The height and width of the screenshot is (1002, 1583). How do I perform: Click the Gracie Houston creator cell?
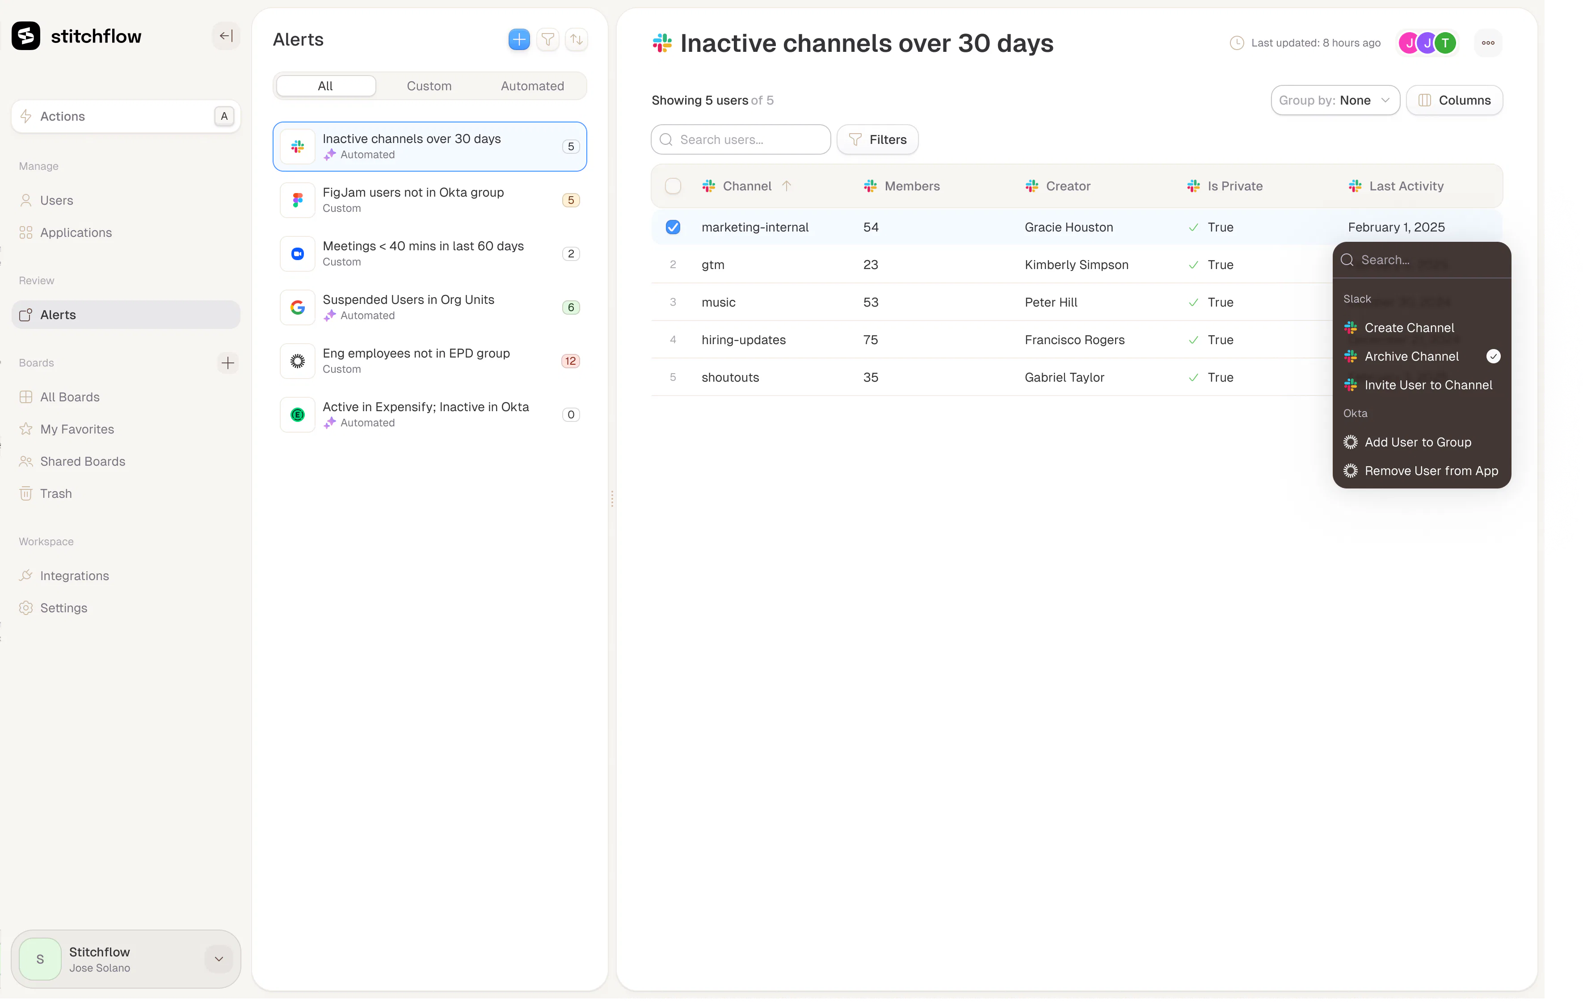coord(1069,227)
